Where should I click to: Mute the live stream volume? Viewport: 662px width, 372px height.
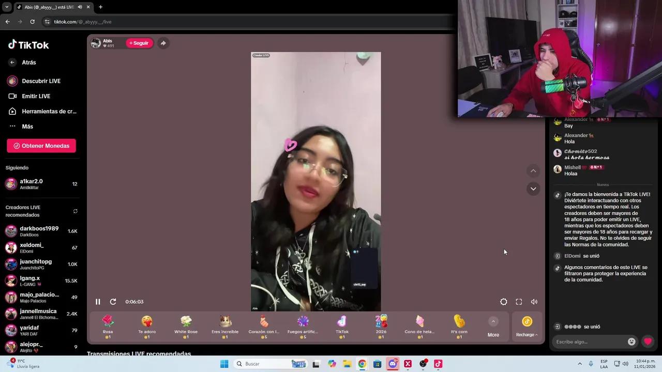534,302
